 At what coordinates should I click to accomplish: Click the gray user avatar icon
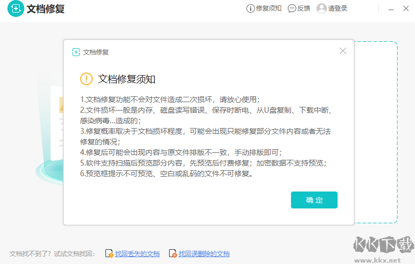pyautogui.click(x=322, y=8)
